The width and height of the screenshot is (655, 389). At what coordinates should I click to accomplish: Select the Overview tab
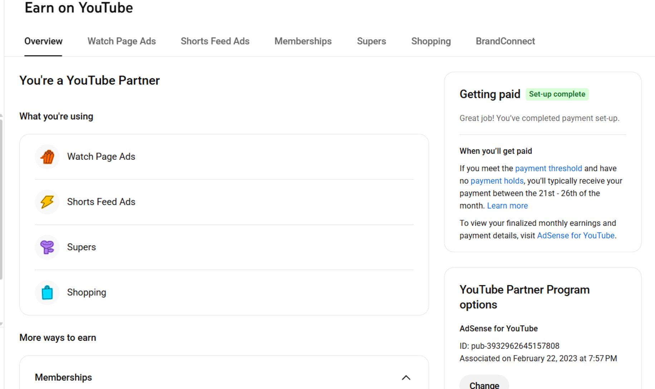click(43, 41)
